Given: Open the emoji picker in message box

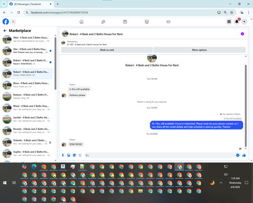Looking at the screenshot, I should tap(238, 155).
